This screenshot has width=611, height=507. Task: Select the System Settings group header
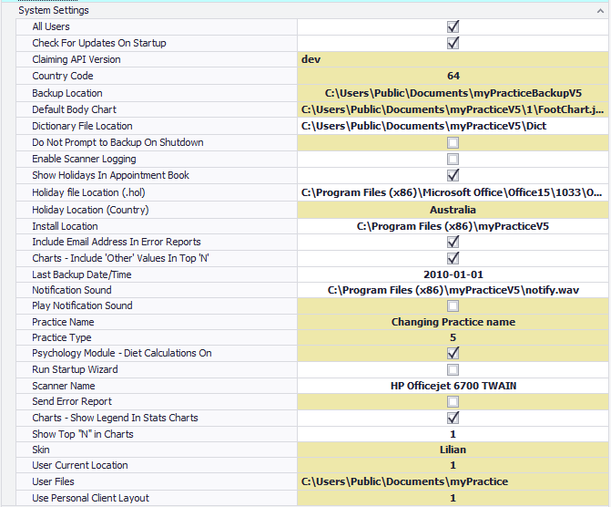(54, 10)
